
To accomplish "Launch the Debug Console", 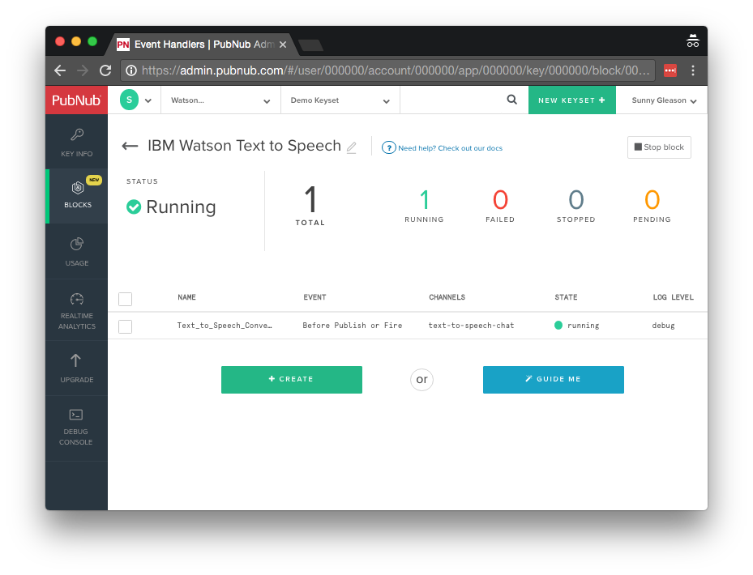I will click(77, 425).
